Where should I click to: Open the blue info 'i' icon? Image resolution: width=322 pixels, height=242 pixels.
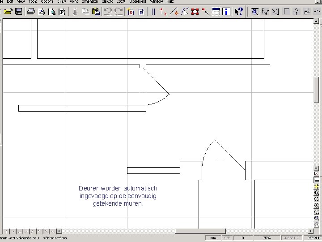[226, 11]
